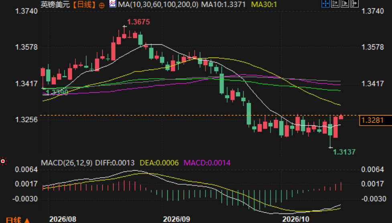Open the 日线 period dropdown at bottom
The height and width of the screenshot is (223, 392).
pos(18,220)
